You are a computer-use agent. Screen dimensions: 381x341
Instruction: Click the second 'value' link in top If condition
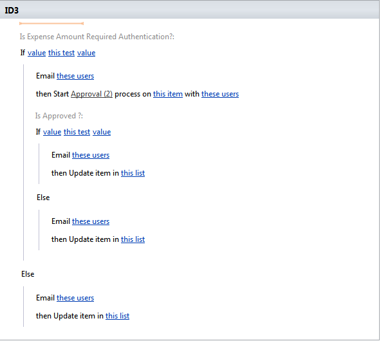pyautogui.click(x=86, y=53)
